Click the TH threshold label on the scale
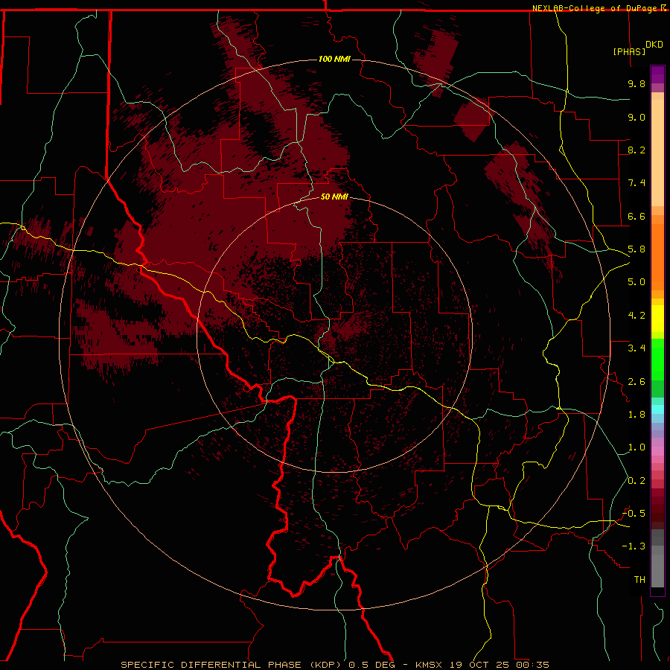 [639, 580]
